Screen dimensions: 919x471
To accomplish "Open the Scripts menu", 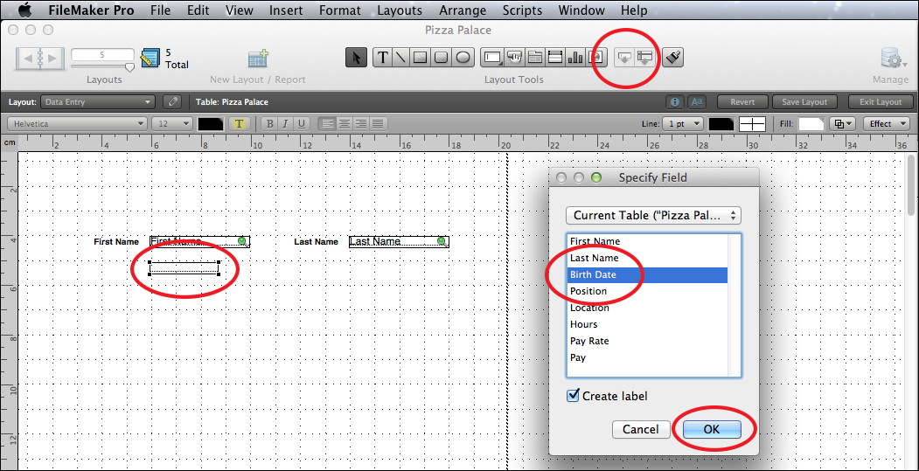I will [522, 10].
